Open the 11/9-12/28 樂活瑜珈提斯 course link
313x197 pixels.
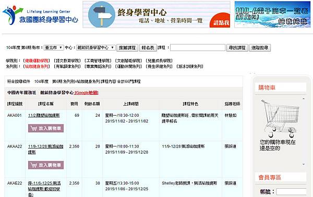click(46, 149)
